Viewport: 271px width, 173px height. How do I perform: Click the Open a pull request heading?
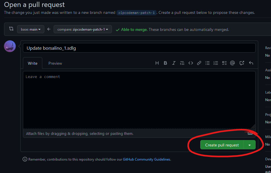[x=34, y=4]
